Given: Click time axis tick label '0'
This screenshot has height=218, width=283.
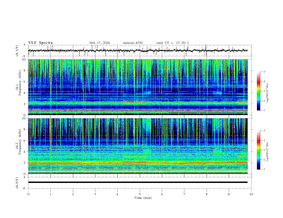Looking at the screenshot, I should click(28, 194).
